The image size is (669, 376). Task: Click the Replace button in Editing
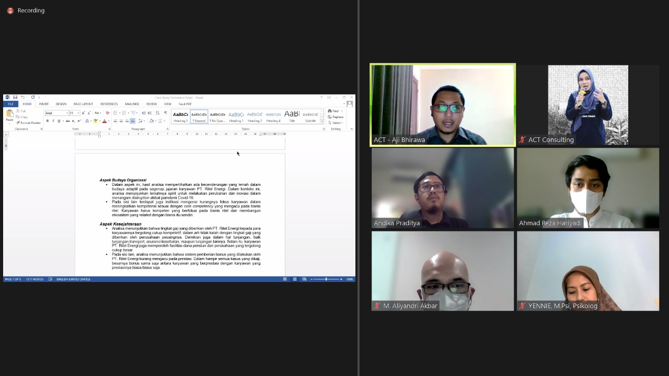click(x=336, y=117)
